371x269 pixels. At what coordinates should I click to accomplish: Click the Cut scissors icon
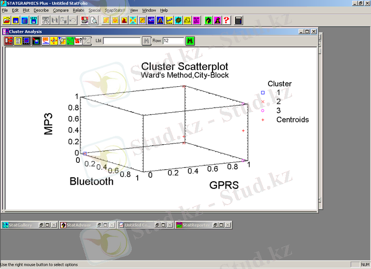tap(45, 20)
